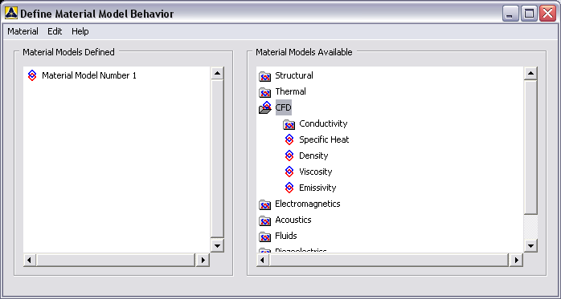Click the Structural folder icon
The height and width of the screenshot is (299, 561).
click(x=264, y=76)
